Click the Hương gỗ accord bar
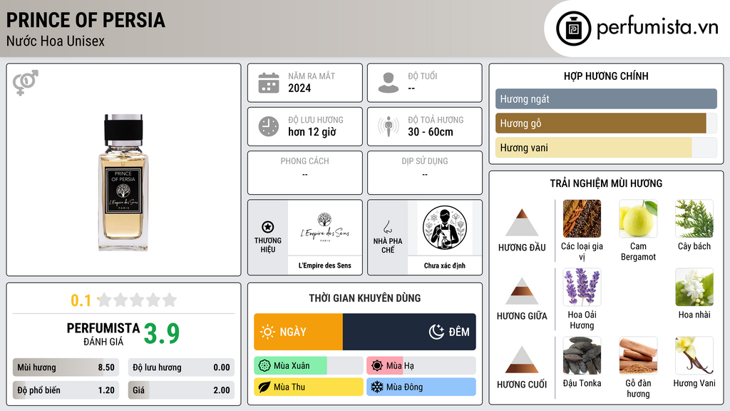Screen dimensions: 730x411 click(606, 123)
